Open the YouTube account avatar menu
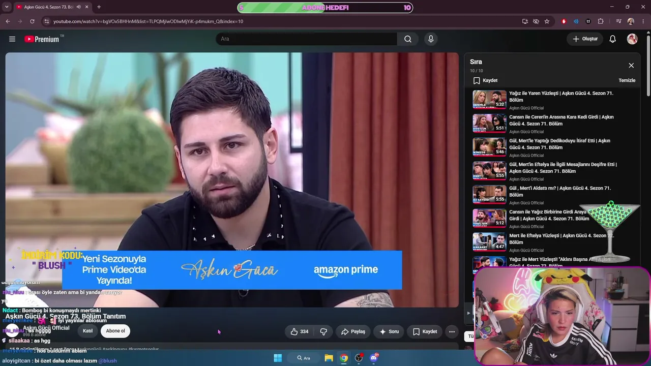 point(632,39)
